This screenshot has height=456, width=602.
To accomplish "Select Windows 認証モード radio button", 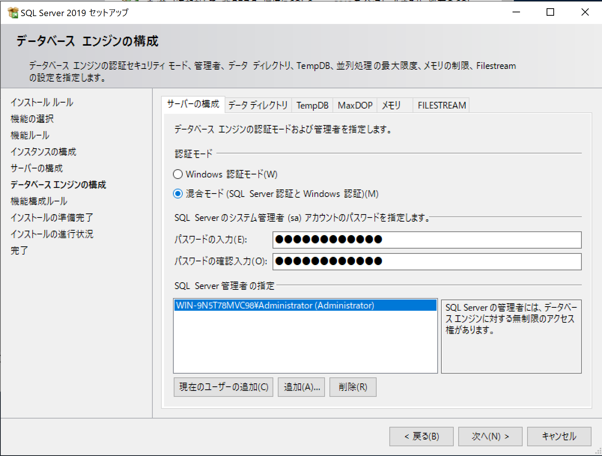I will 178,174.
